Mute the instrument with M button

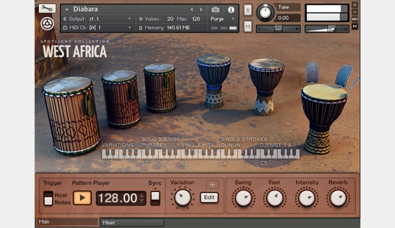click(x=248, y=27)
